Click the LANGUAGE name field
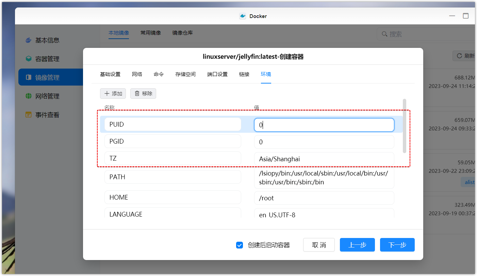Image resolution: width=477 pixels, height=276 pixels. click(x=173, y=213)
